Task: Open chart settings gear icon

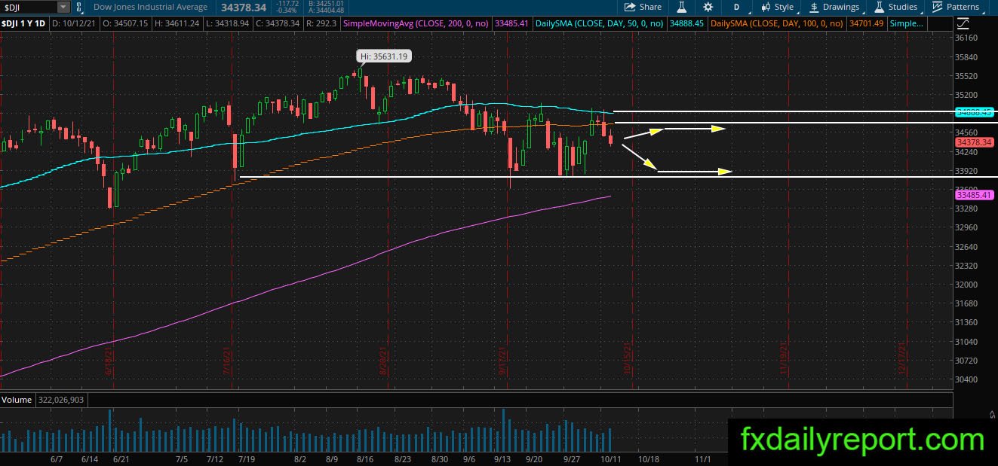Action: click(708, 7)
